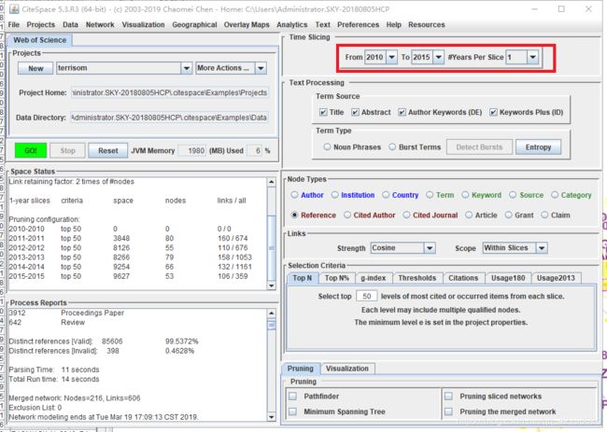
Task: Click the green GO! button
Action: [x=31, y=150]
